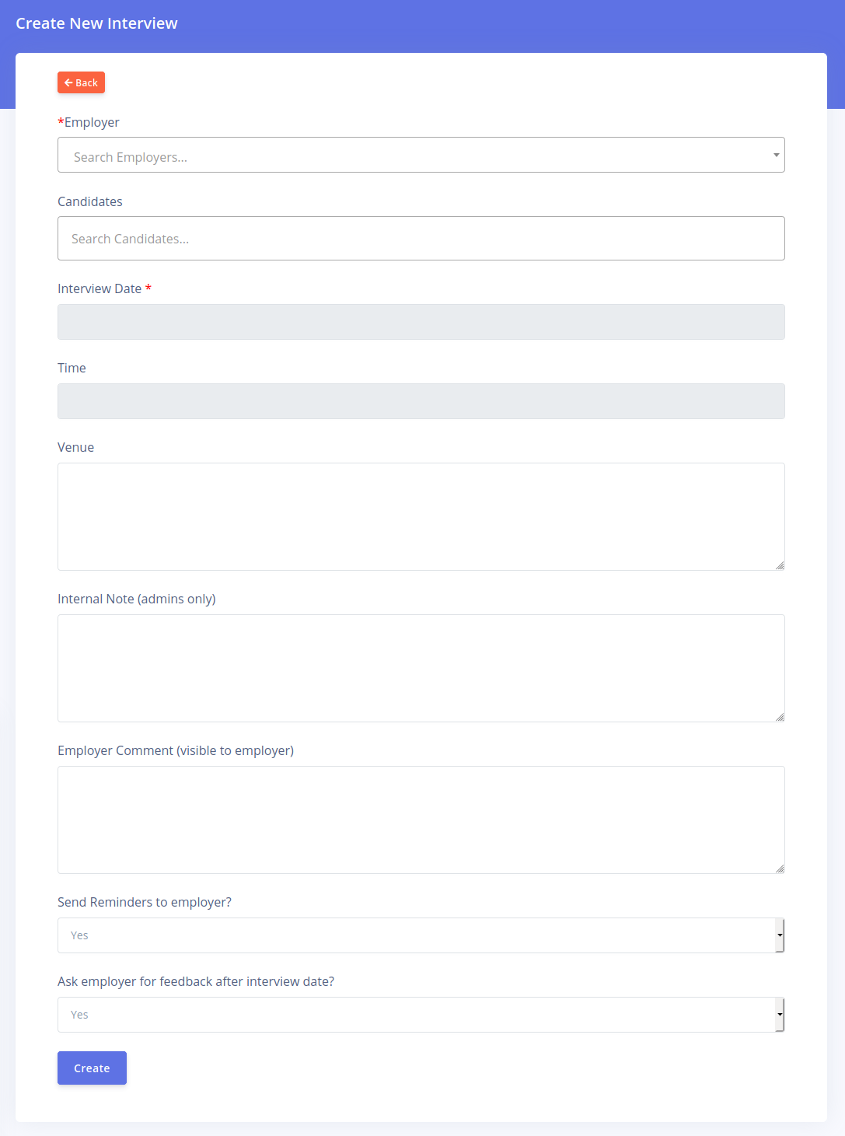Image resolution: width=845 pixels, height=1136 pixels.
Task: Focus the Internal Note text area
Action: click(421, 668)
